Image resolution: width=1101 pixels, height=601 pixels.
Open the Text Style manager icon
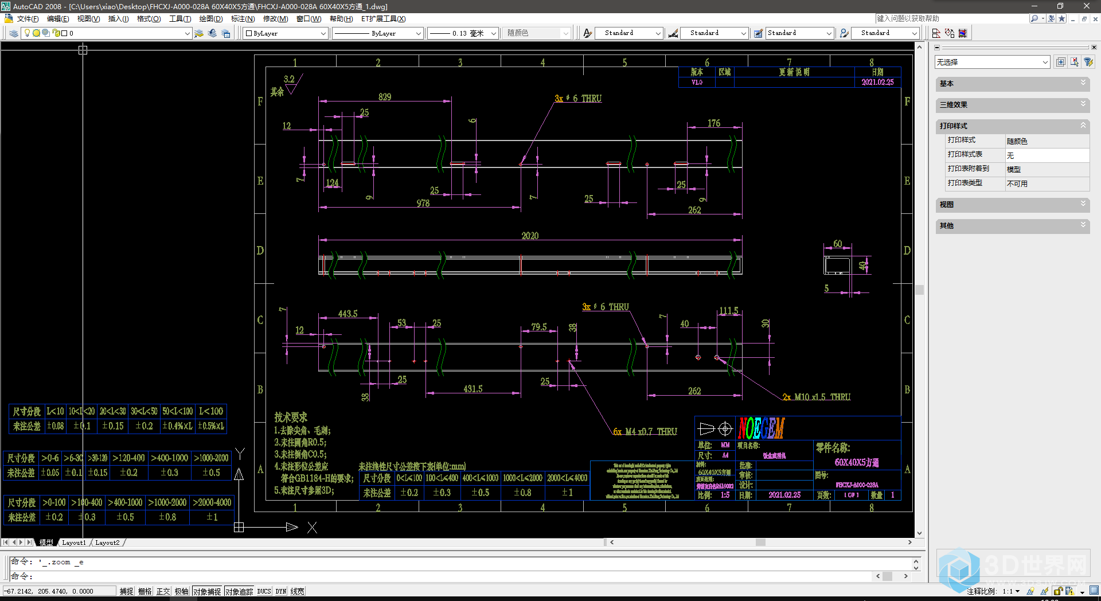pos(588,33)
